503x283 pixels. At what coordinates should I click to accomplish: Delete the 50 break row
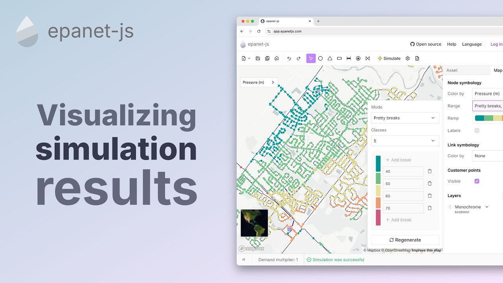point(430,184)
